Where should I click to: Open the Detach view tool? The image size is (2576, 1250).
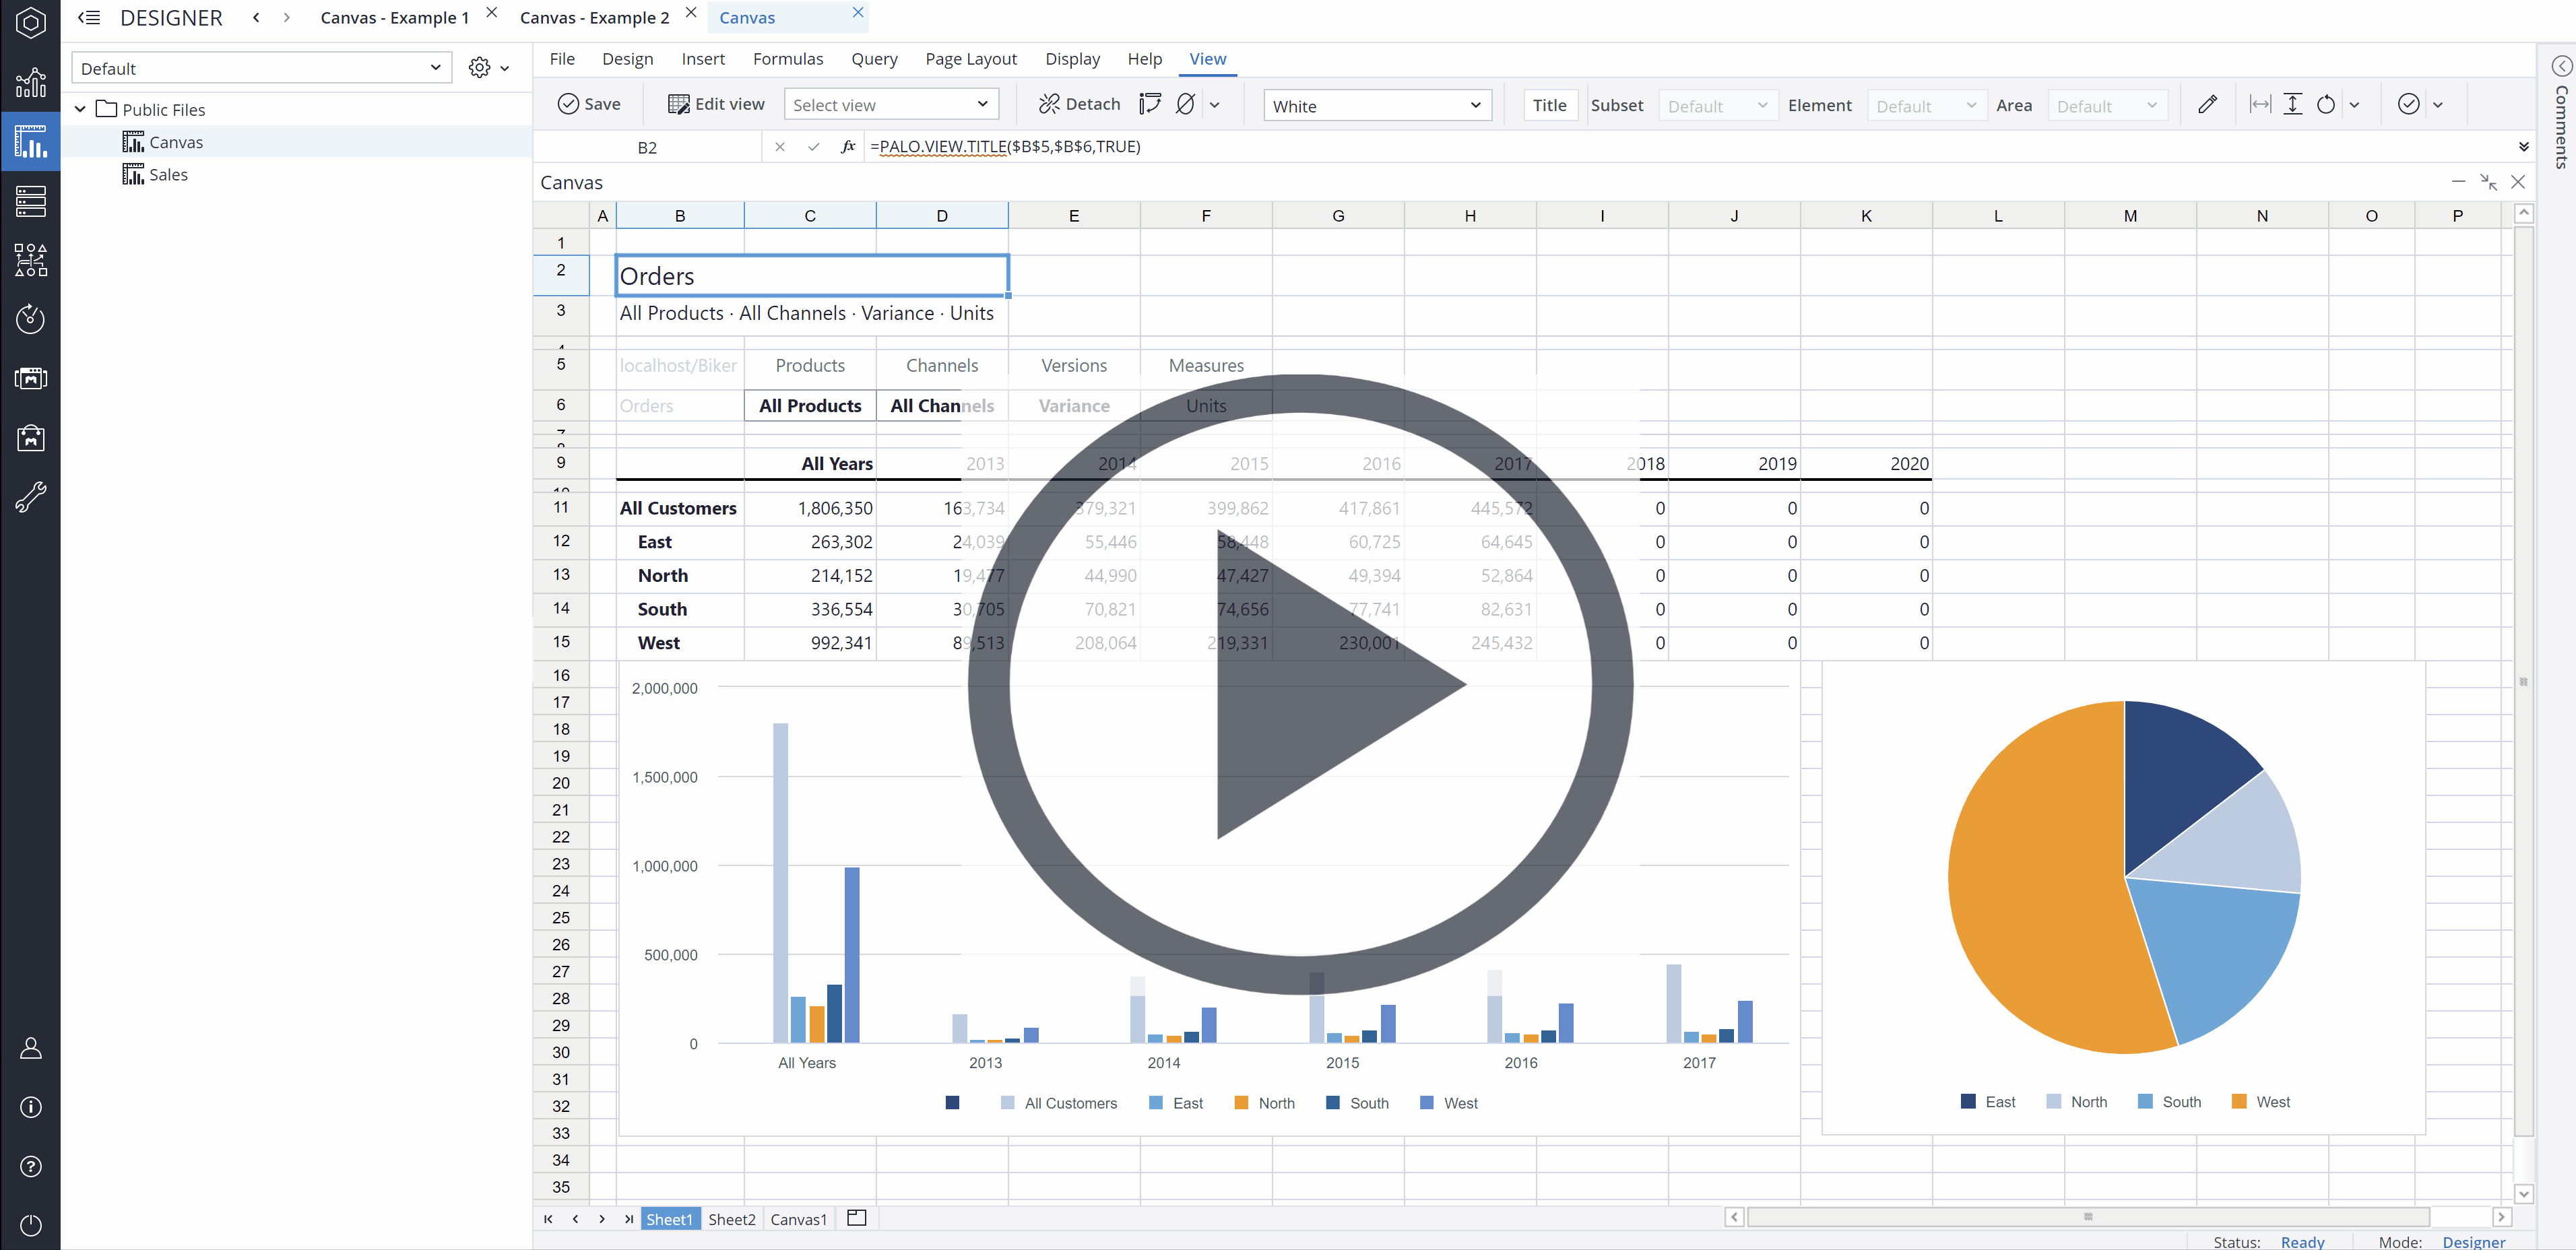(x=1078, y=103)
